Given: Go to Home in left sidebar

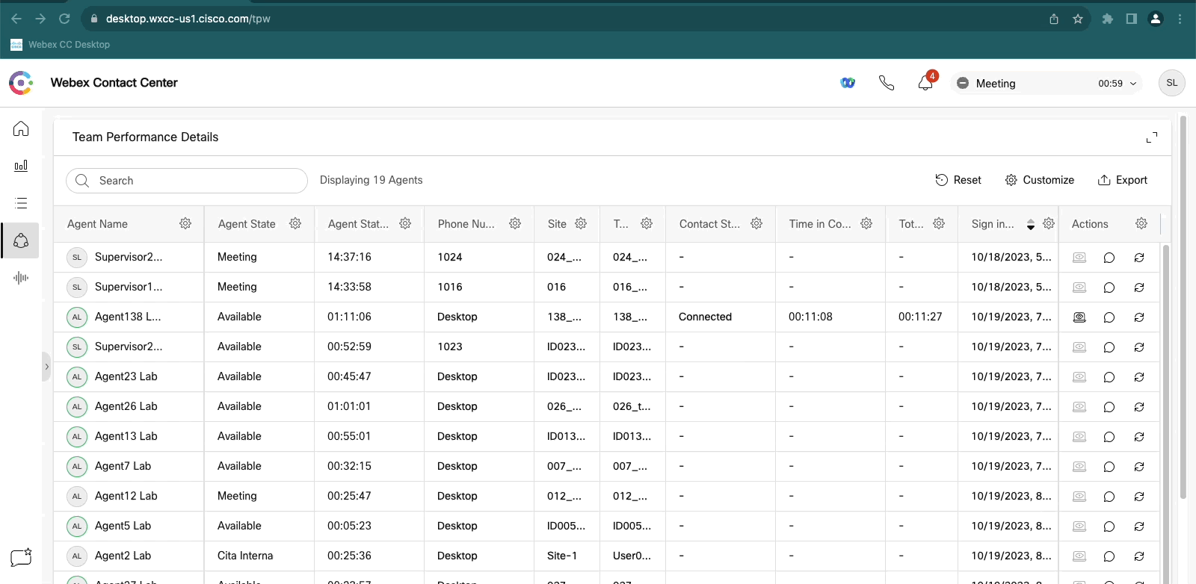Looking at the screenshot, I should 21,128.
